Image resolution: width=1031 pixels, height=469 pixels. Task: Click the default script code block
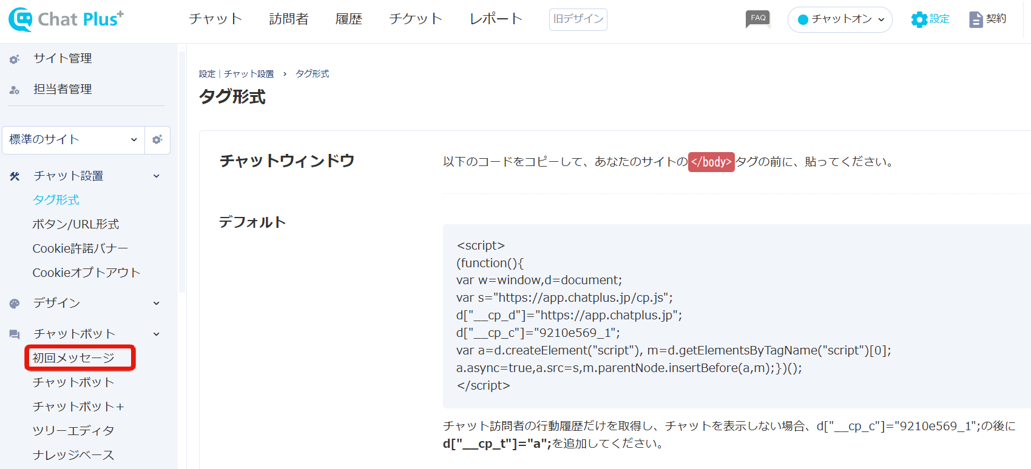(737, 316)
